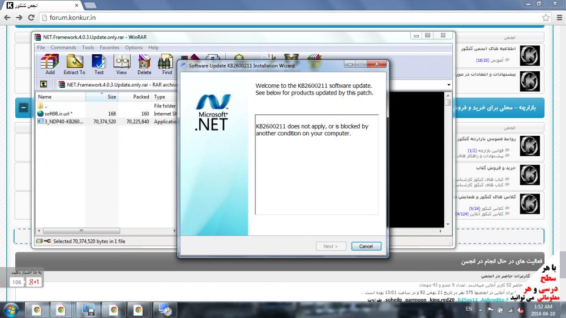Sort WinRAR list by Type column
Viewport: 566px width, 318px height.
164,97
